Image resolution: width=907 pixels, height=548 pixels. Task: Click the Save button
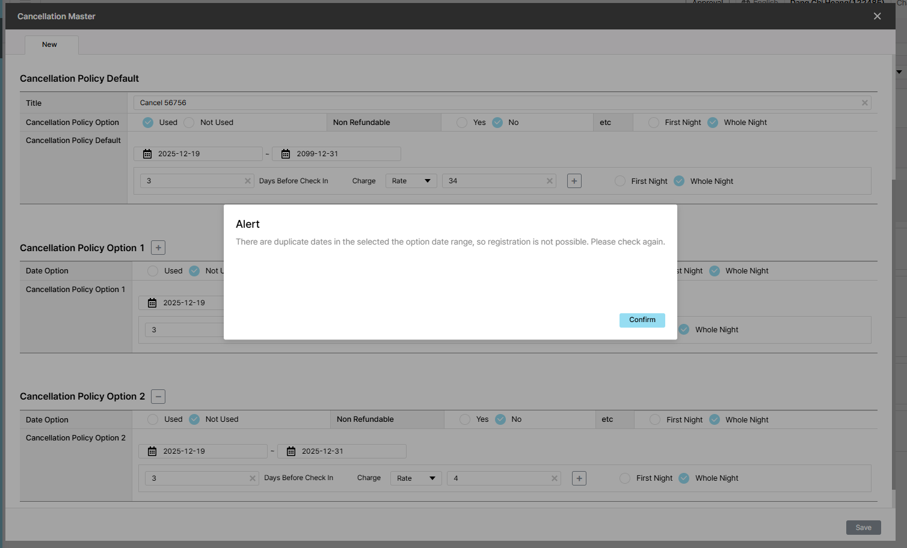tap(863, 528)
